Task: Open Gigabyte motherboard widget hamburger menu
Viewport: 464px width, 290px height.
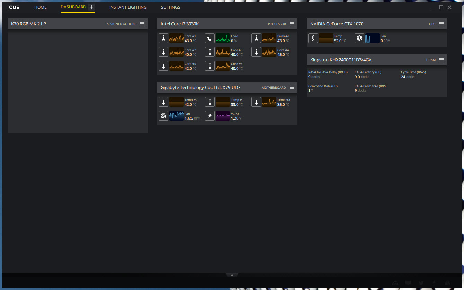Action: (x=292, y=87)
